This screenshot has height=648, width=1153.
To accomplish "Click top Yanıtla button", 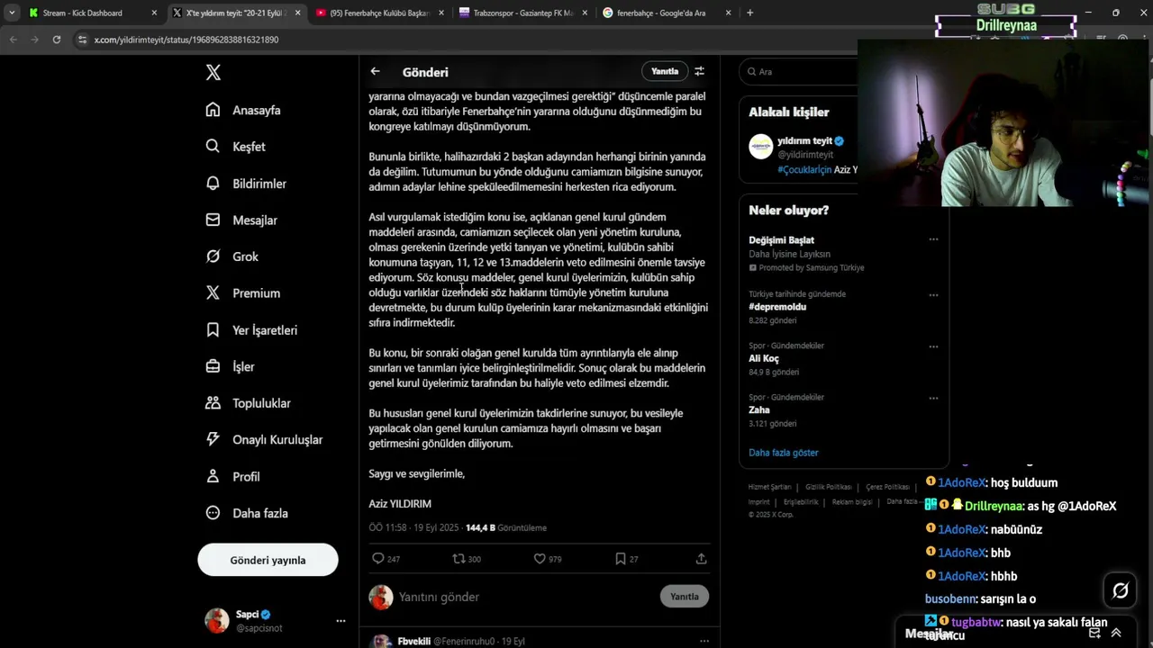I will tap(665, 71).
